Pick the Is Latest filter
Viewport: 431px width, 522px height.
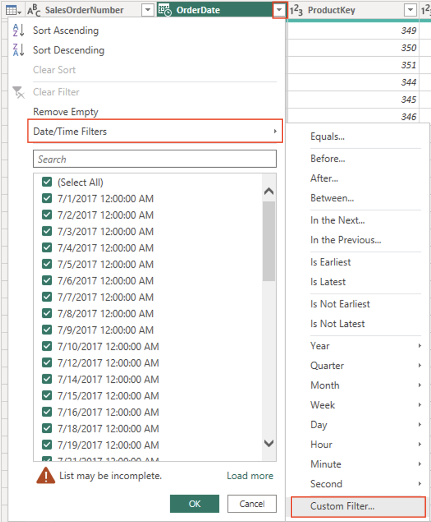coord(328,282)
